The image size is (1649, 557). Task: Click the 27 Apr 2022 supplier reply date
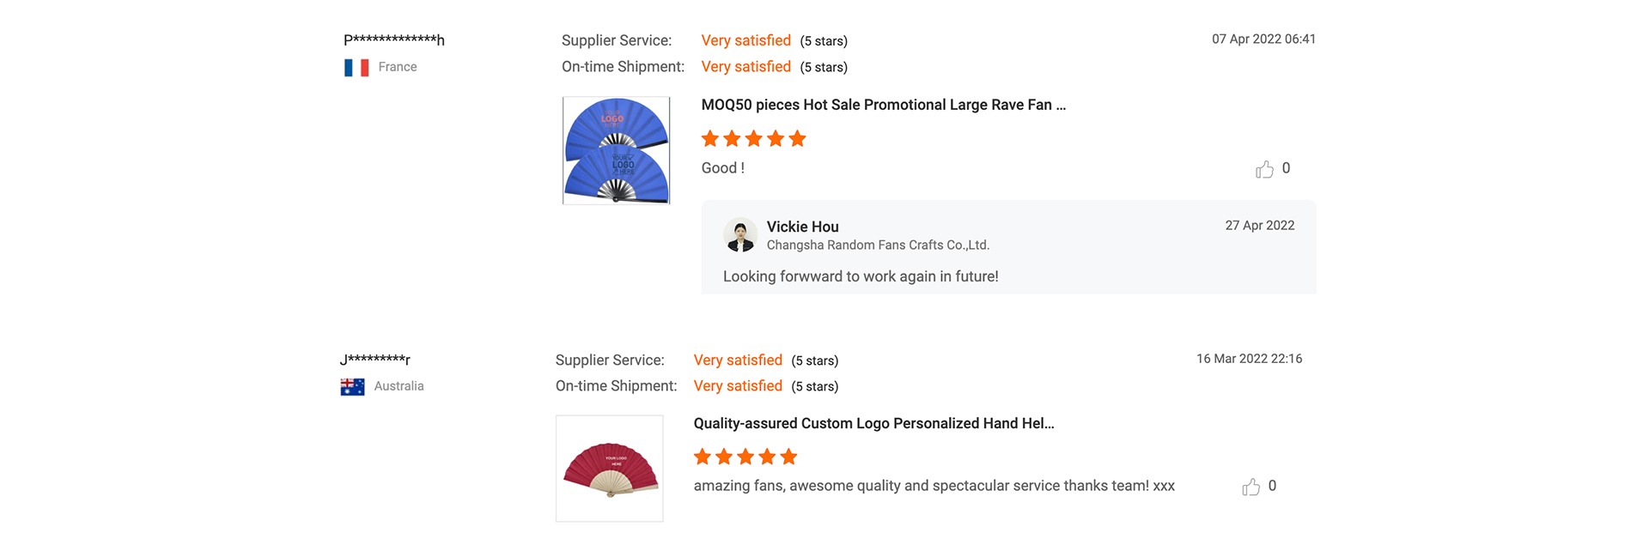click(1259, 226)
